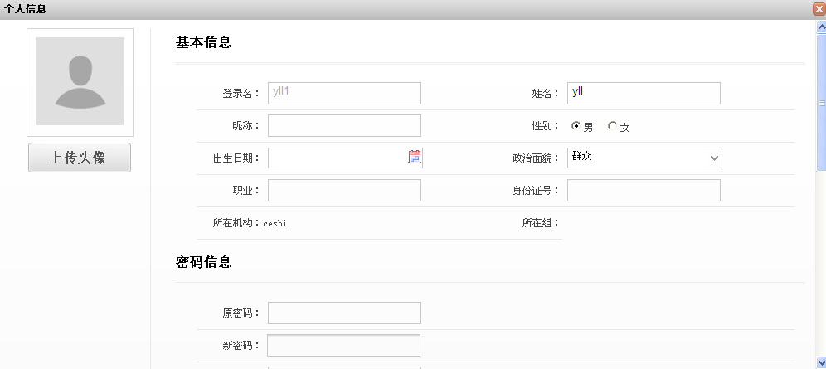826x369 pixels.
Task: Close the 个人信息 dialog window
Action: click(819, 9)
